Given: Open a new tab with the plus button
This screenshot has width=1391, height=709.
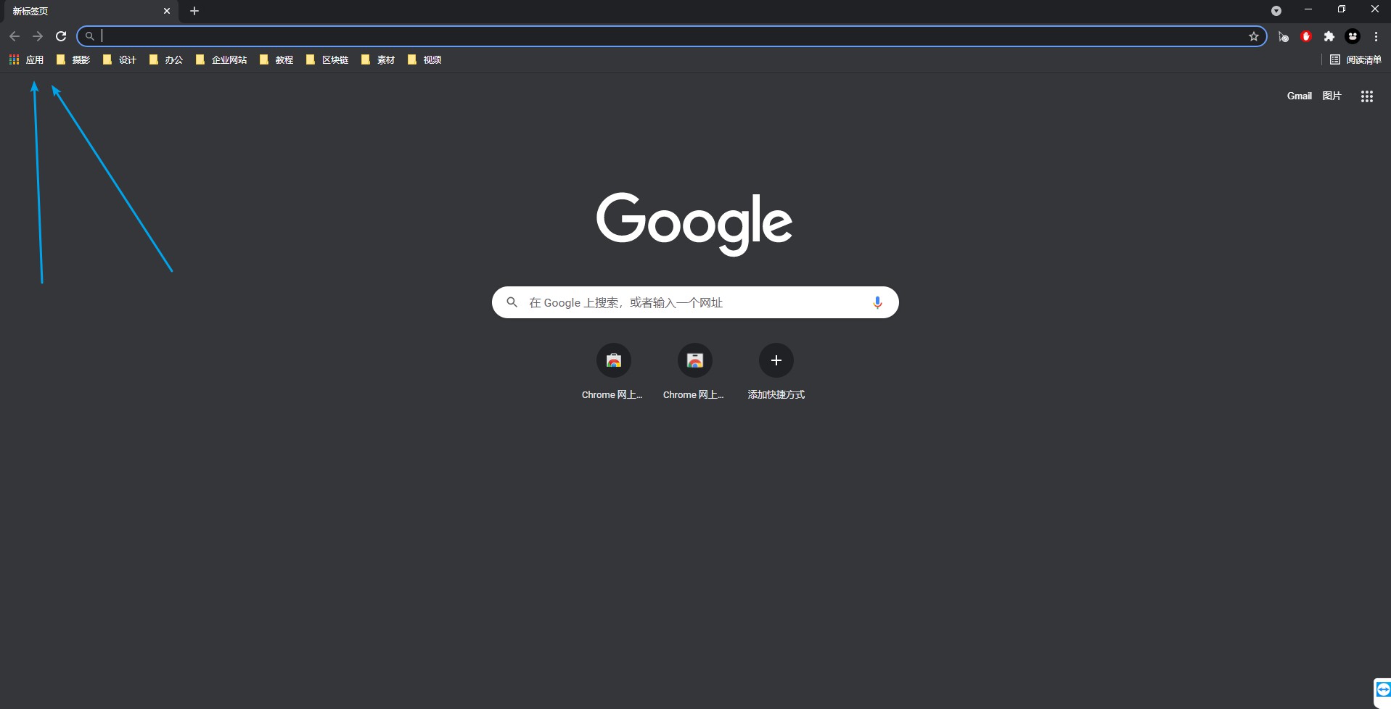Looking at the screenshot, I should (x=194, y=11).
